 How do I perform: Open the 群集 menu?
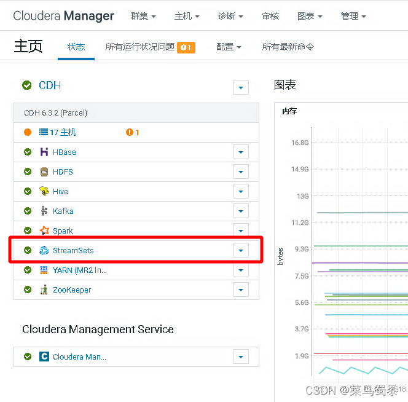[143, 16]
